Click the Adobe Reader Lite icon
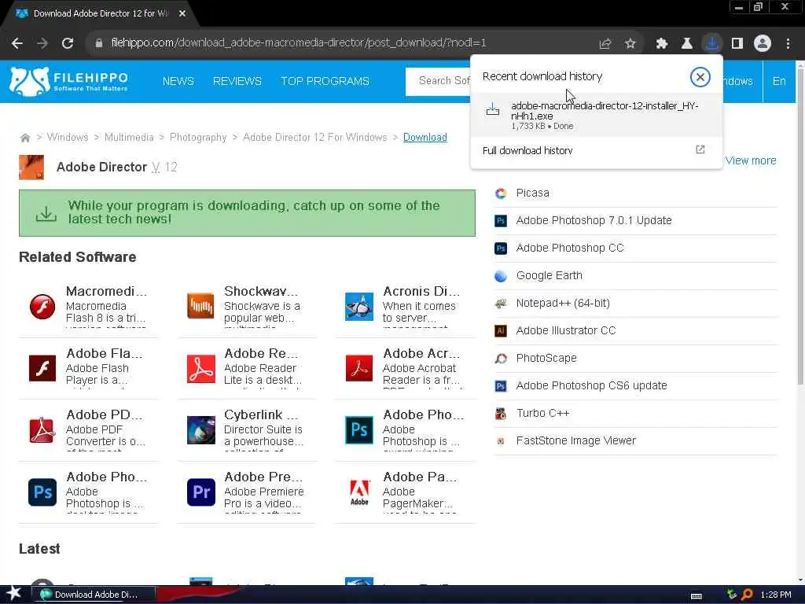805x604 pixels. 200,369
